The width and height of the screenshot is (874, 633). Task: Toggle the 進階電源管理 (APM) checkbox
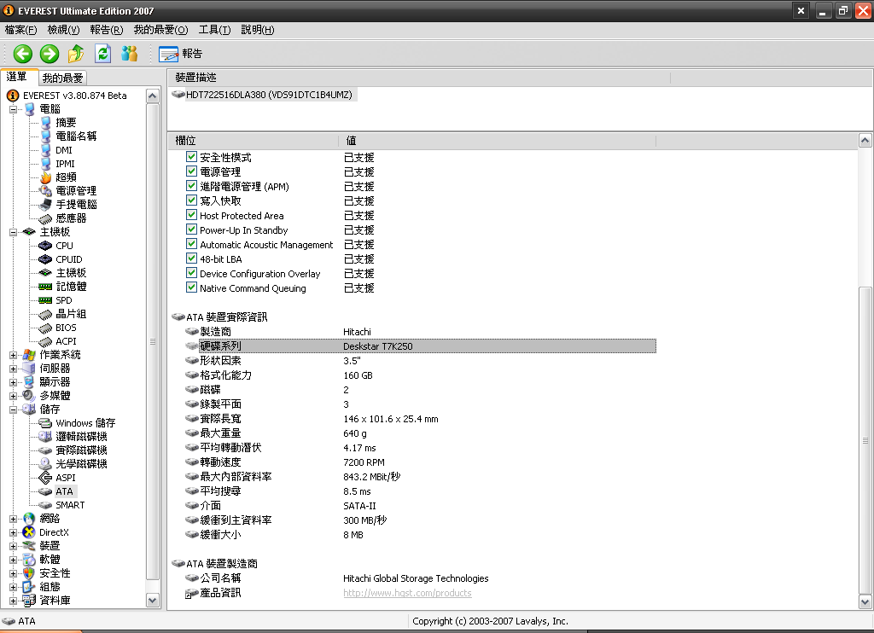[191, 186]
